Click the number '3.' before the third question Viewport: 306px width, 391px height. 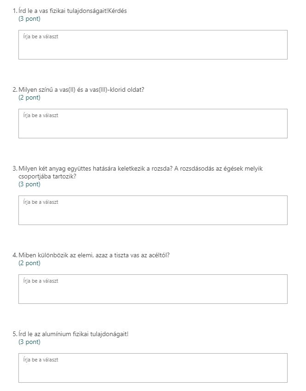point(15,169)
